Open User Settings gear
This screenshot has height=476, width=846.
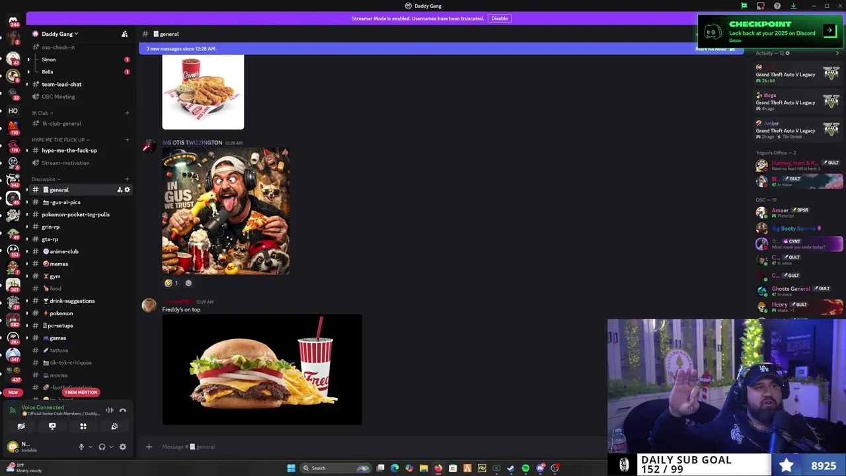coord(122,447)
